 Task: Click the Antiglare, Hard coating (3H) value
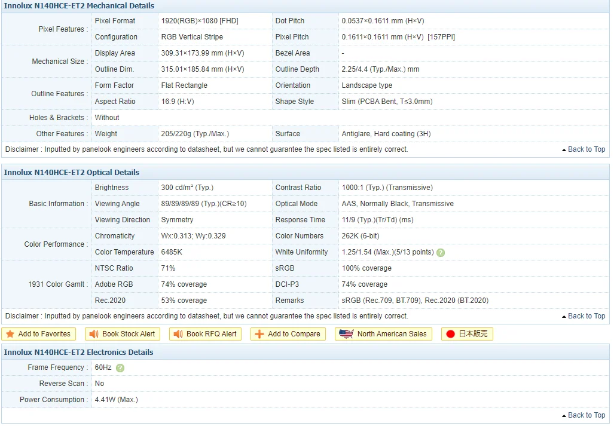(386, 134)
